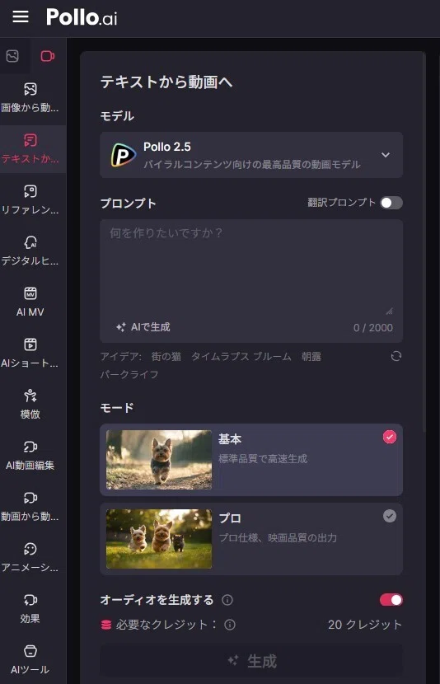Disable the オーディオを生成する toggle
This screenshot has height=684, width=440.
(391, 600)
